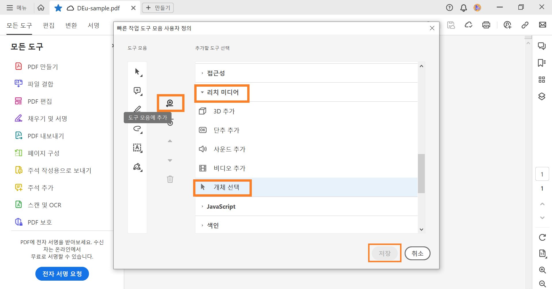This screenshot has height=289, width=552.
Task: Click the 도구 모음에 추가 icon
Action: (170, 102)
